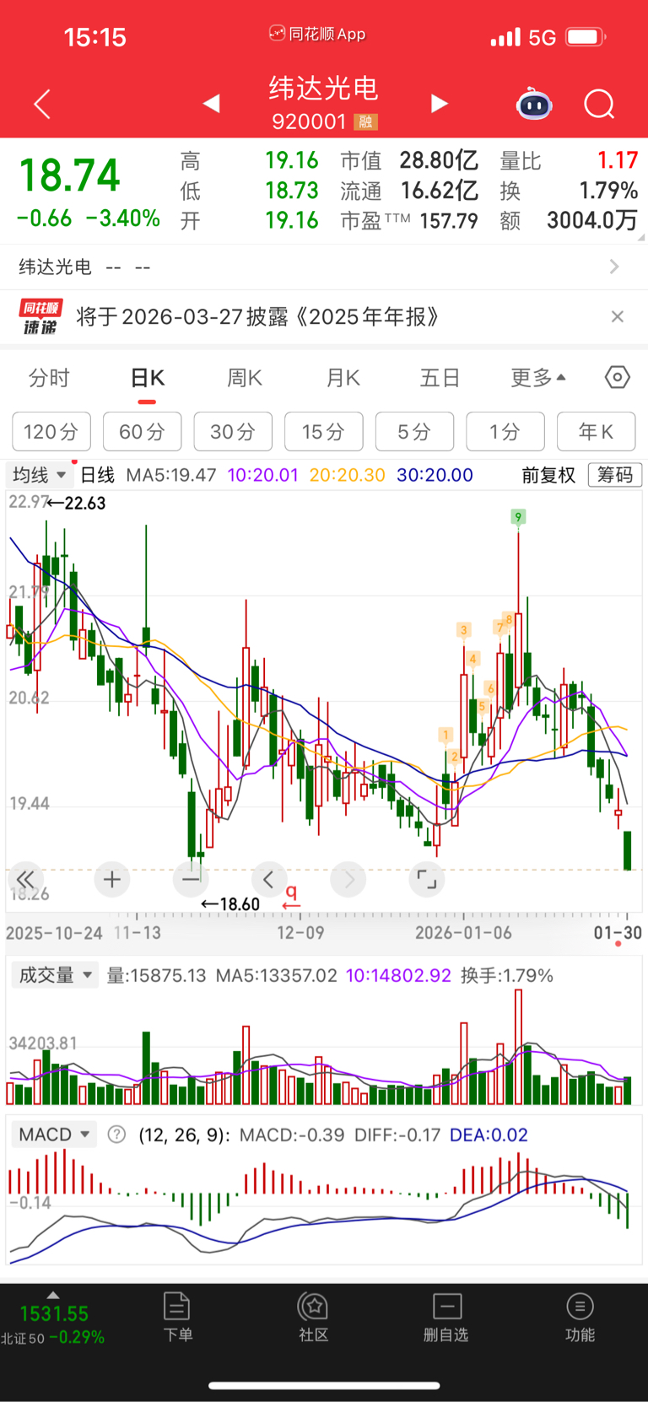This screenshot has height=1402, width=648.
Task: Select 年K interval
Action: (596, 432)
